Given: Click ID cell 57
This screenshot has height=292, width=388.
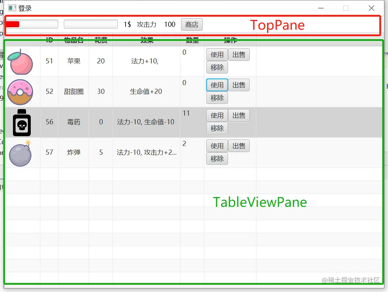Looking at the screenshot, I should (x=49, y=153).
